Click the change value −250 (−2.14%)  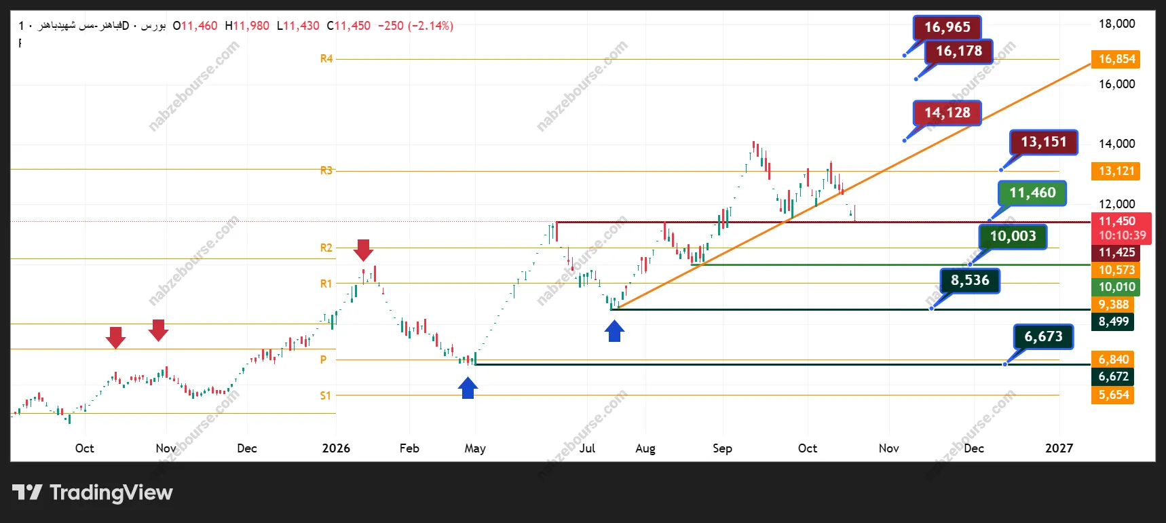pyautogui.click(x=415, y=26)
